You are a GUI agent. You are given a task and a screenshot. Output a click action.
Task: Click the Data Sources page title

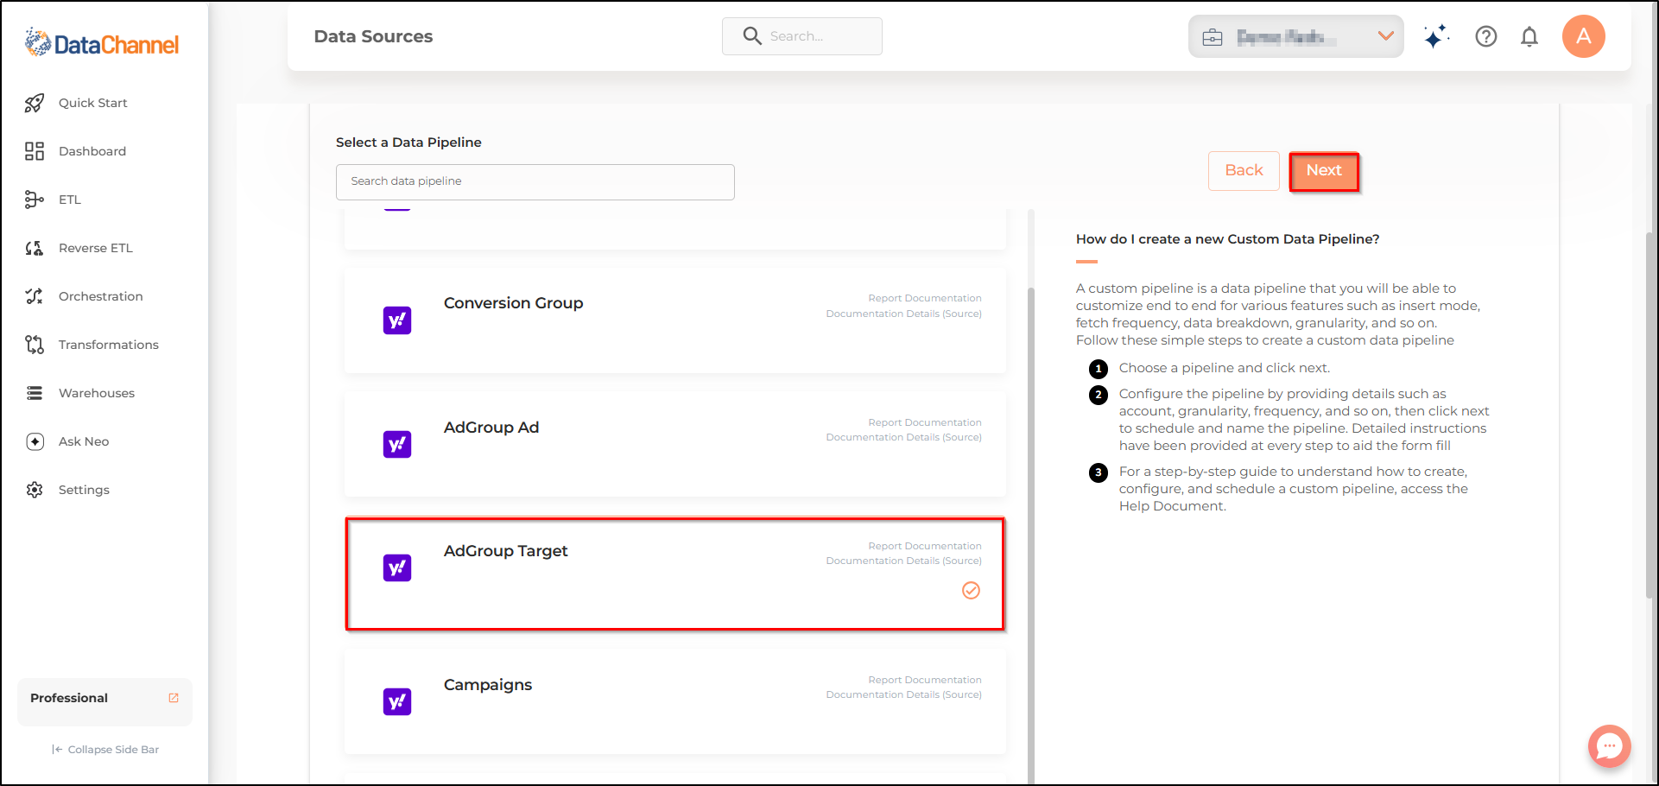pos(374,36)
